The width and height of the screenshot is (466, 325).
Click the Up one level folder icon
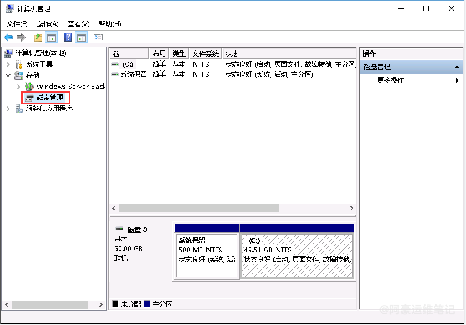(38, 37)
